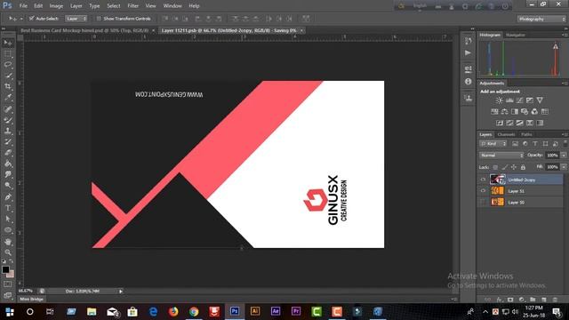
Task: Switch to the Channels tab
Action: point(506,134)
